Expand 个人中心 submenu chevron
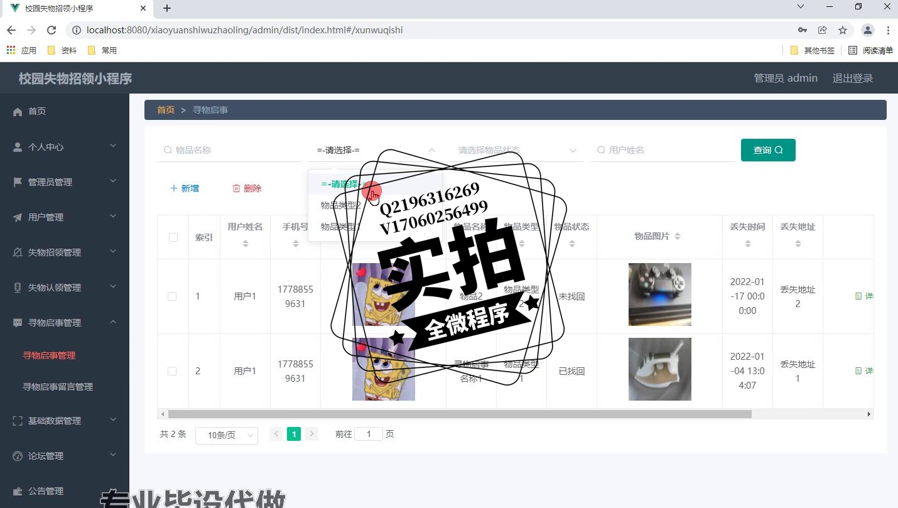This screenshot has height=508, width=898. (113, 146)
